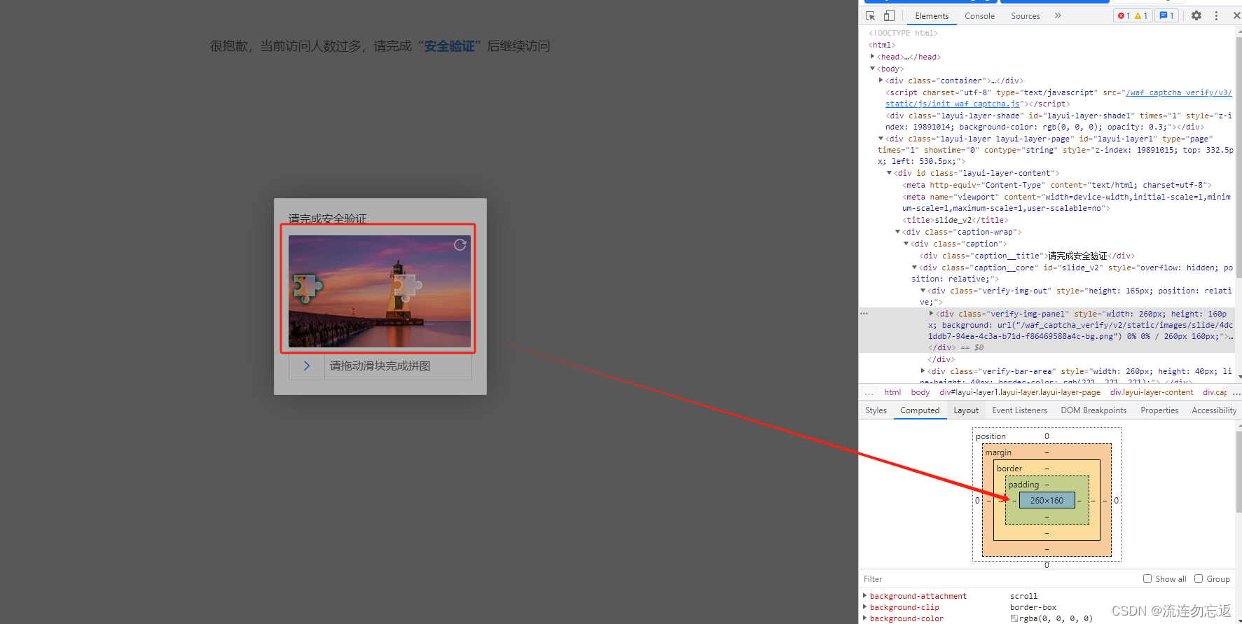The height and width of the screenshot is (624, 1242).
Task: Expand the div class container node
Action: point(881,81)
